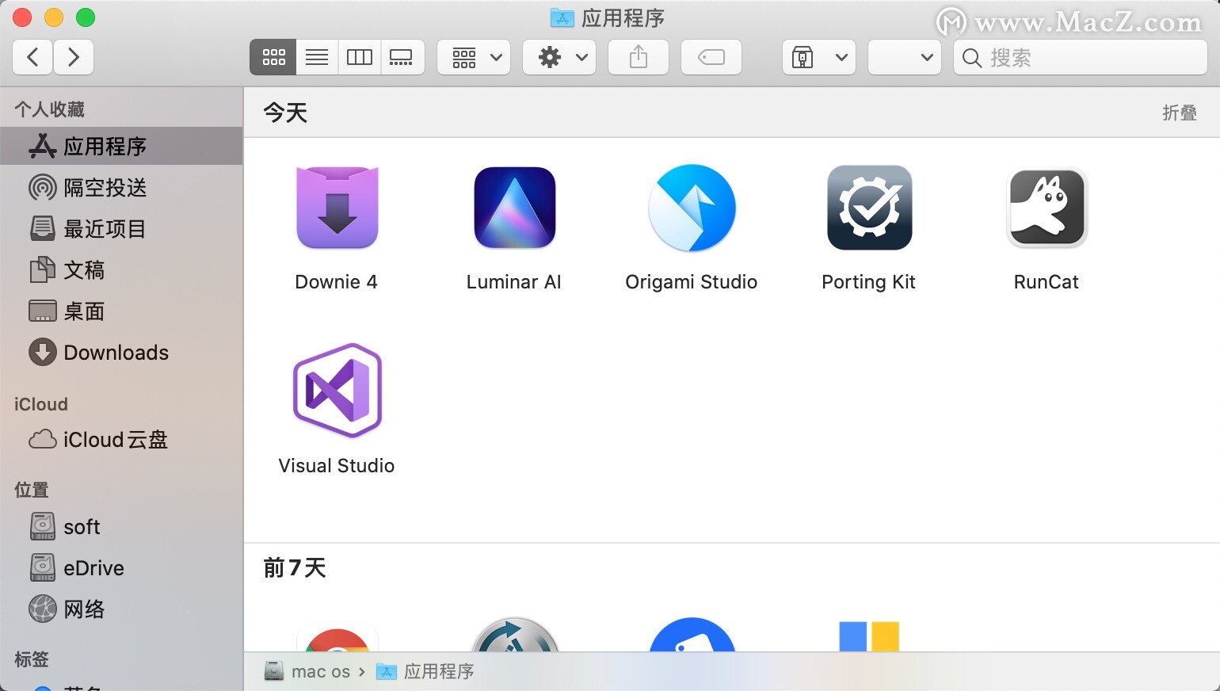Open the soft drive in the sidebar
Image resolution: width=1220 pixels, height=691 pixels.
(x=121, y=527)
